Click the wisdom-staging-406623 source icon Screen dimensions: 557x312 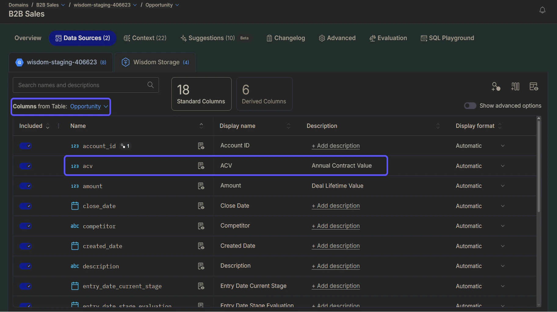pyautogui.click(x=19, y=62)
